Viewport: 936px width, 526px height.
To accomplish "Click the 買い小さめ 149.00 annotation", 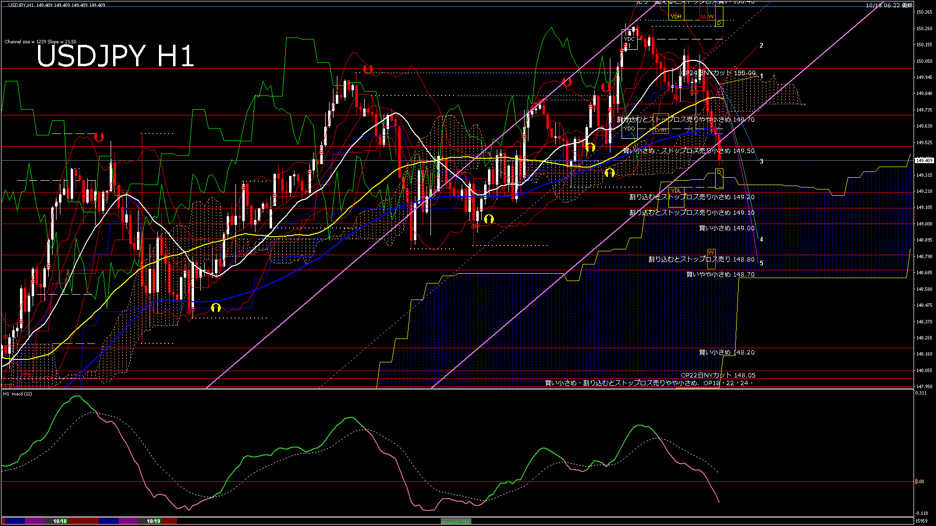I will (727, 228).
